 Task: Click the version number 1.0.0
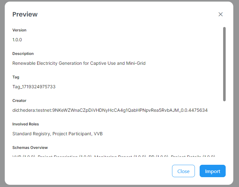tap(17, 40)
